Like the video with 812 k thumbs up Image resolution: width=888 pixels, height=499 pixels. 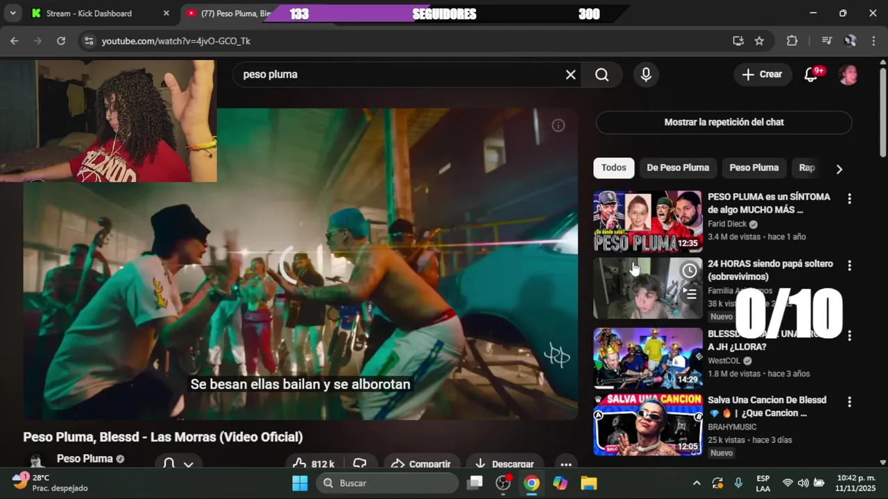pos(314,464)
